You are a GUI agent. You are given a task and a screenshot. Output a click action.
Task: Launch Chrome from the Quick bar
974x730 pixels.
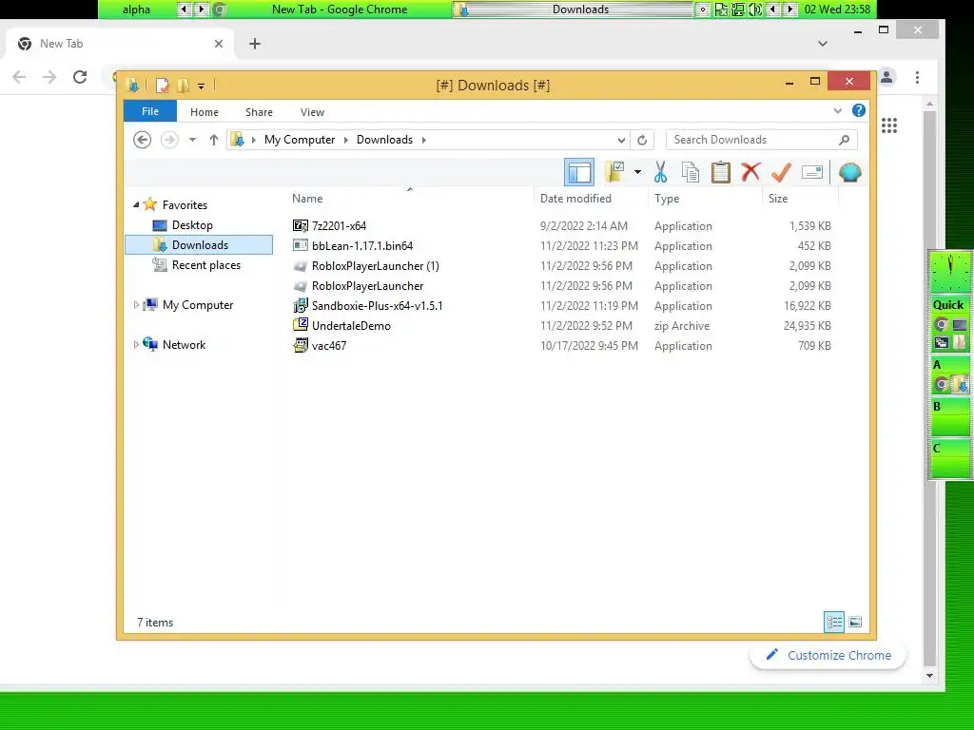coord(941,325)
